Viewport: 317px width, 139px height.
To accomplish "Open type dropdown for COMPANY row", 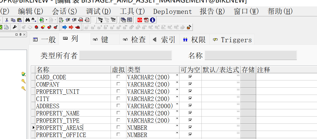I will 177,82.
